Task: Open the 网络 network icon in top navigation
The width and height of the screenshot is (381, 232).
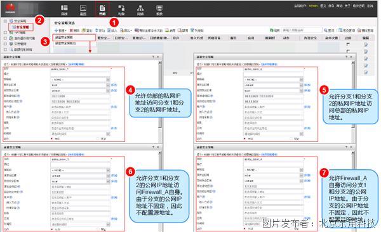Action: pos(140,10)
